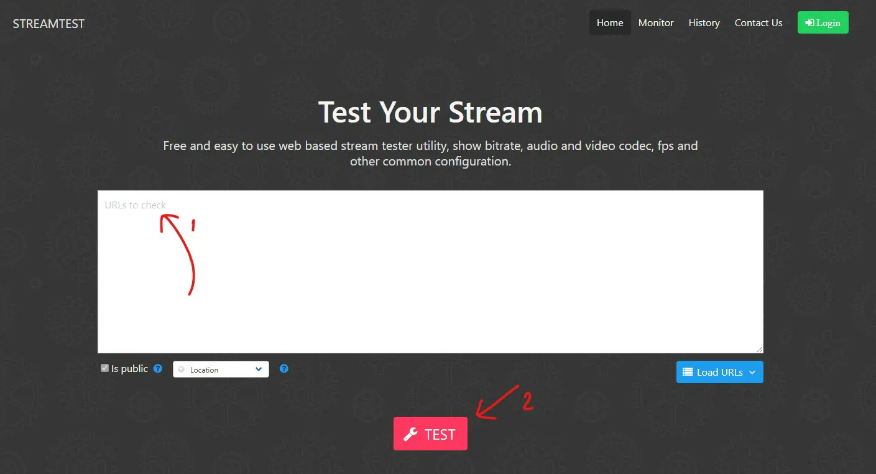Click the pink TEST button
This screenshot has height=474, width=876.
click(430, 434)
